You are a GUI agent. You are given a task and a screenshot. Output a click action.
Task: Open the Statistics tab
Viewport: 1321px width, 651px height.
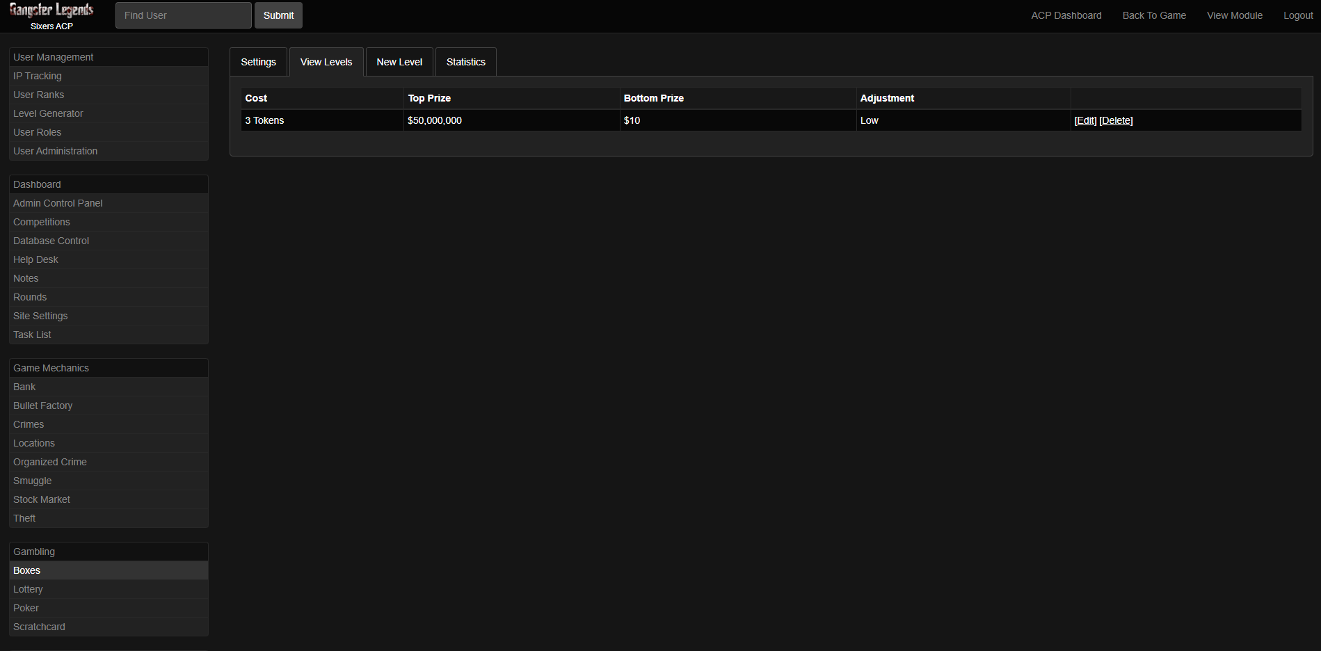pos(465,62)
